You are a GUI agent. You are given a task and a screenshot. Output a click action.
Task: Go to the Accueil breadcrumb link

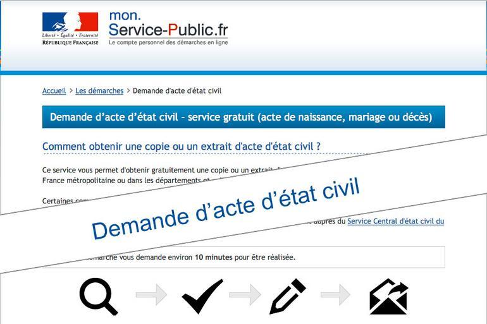pyautogui.click(x=54, y=91)
